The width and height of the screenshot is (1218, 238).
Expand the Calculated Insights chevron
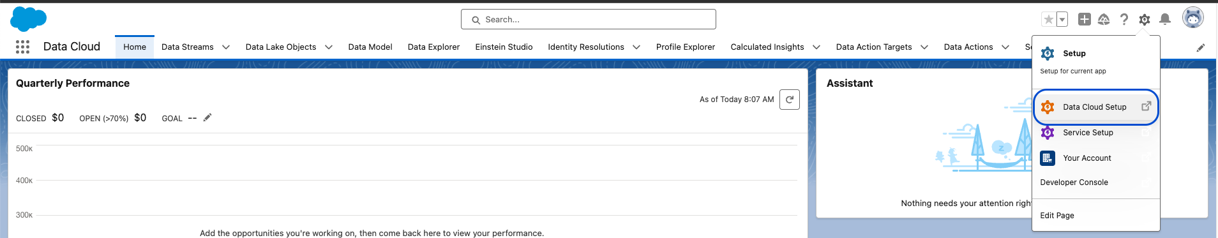pos(816,47)
